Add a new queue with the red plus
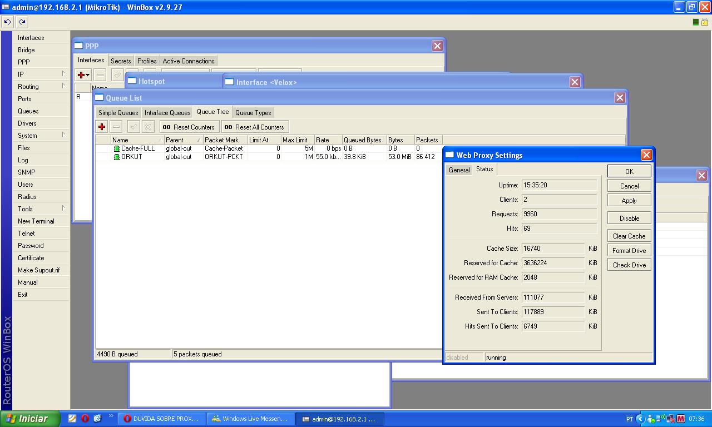 pos(102,127)
